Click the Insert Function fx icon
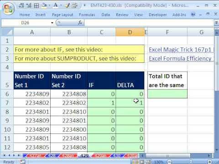Image resolution: width=219 pixels, height=164 pixels. click(80, 23)
